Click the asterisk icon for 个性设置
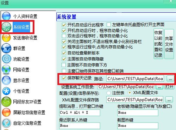 pos(6,91)
